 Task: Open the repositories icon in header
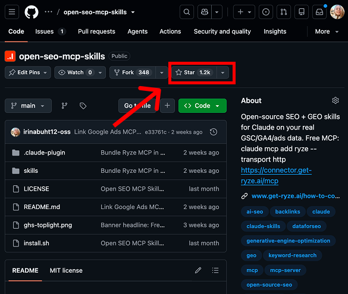302,12
